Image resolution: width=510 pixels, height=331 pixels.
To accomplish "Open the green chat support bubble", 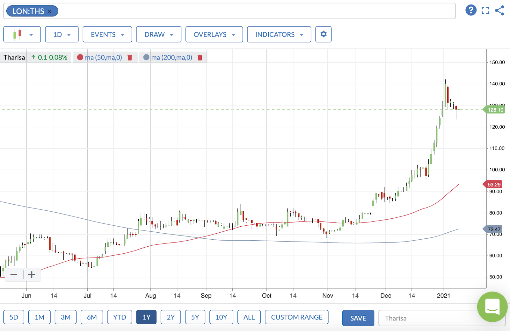I will (492, 307).
